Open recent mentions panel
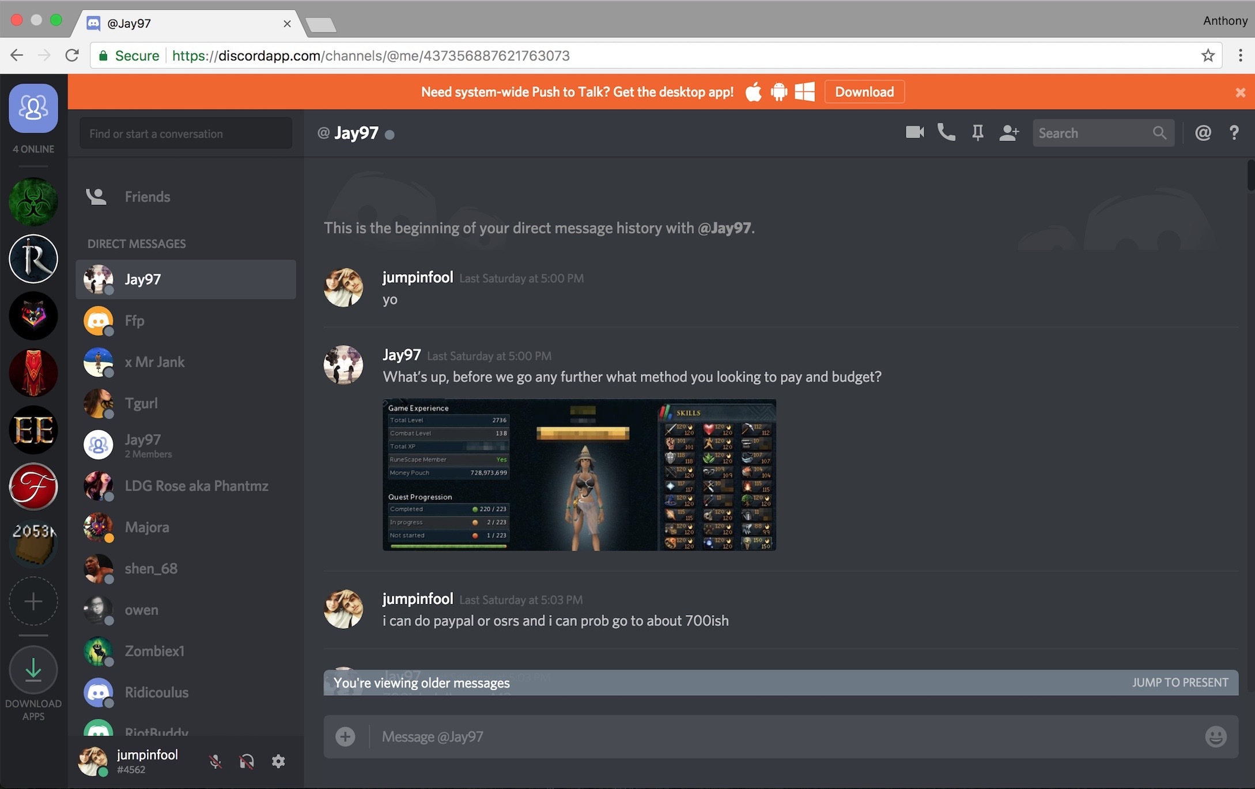Viewport: 1255px width, 789px height. point(1203,133)
